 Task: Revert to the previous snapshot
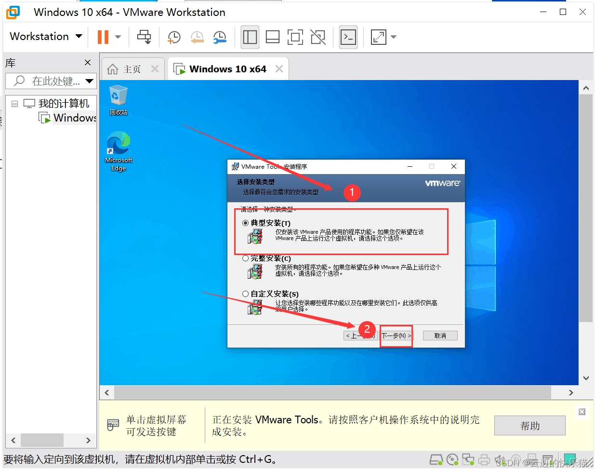coord(197,37)
